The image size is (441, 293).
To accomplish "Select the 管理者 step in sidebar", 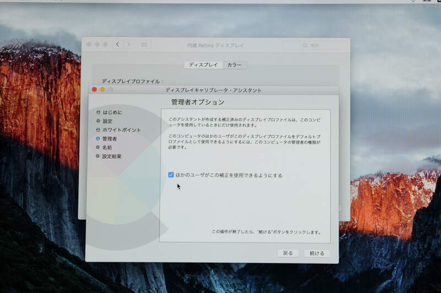I will coord(106,139).
